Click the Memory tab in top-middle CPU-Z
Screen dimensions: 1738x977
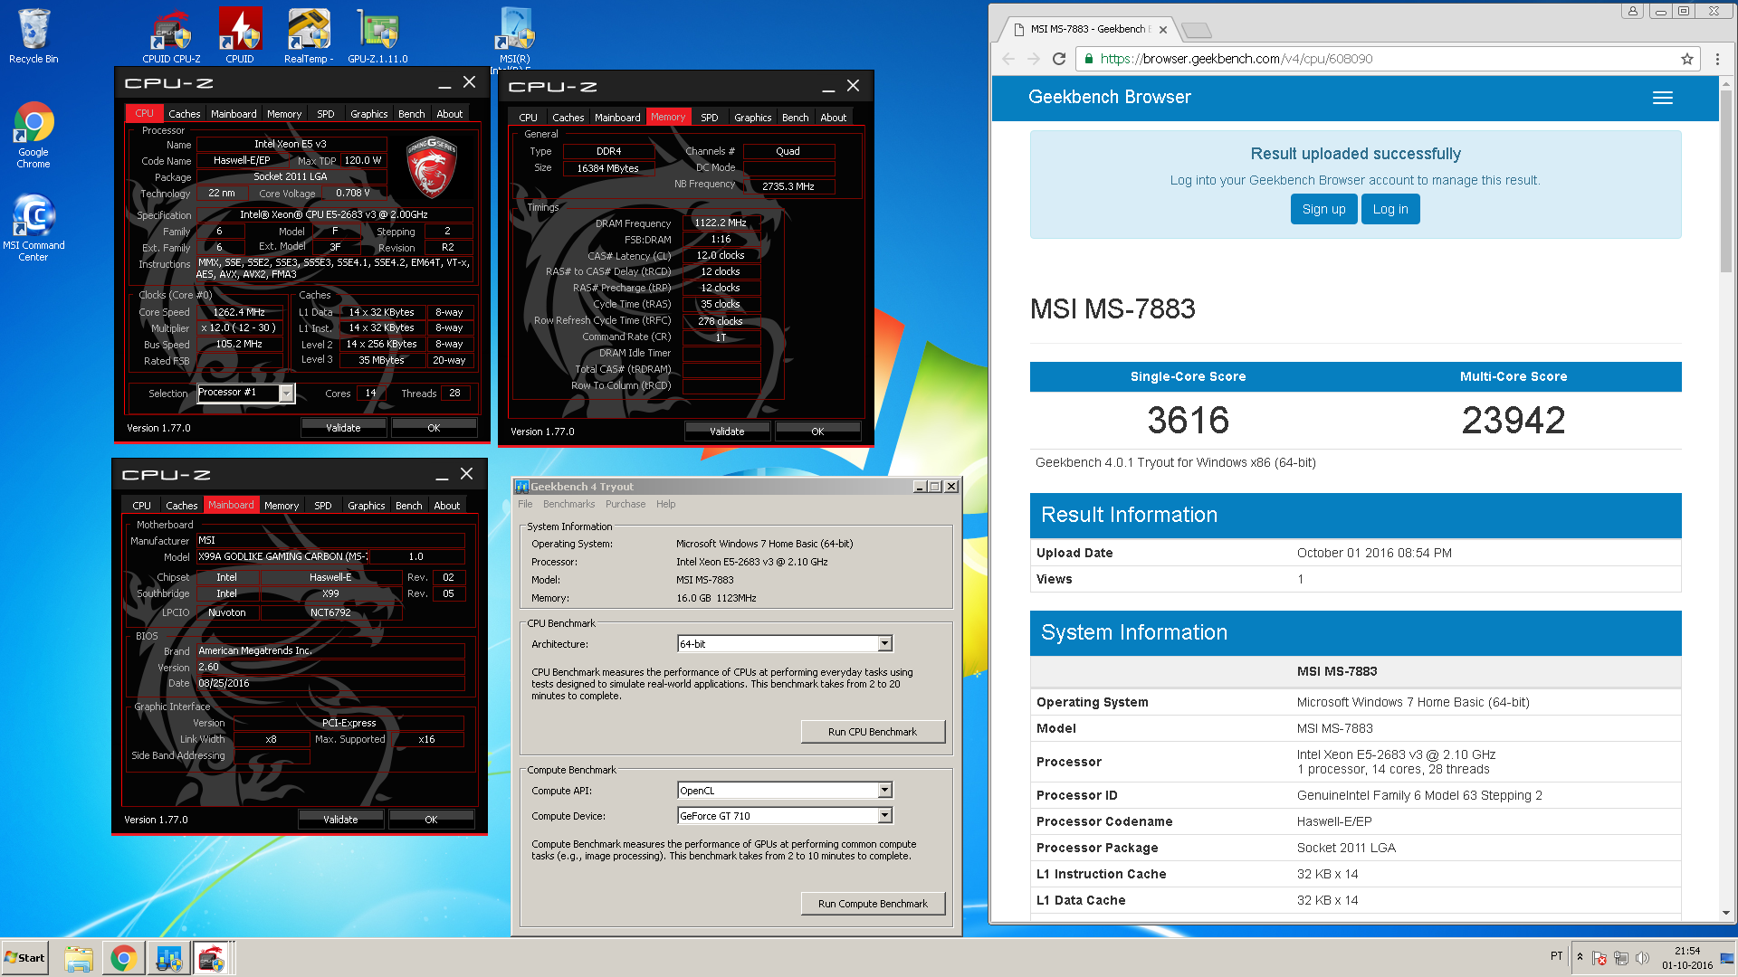pyautogui.click(x=668, y=118)
